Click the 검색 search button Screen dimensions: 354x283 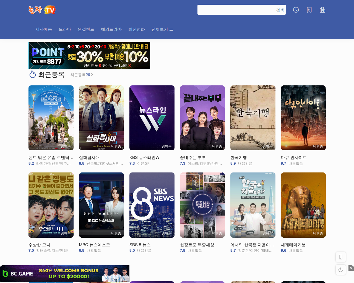coord(280,10)
